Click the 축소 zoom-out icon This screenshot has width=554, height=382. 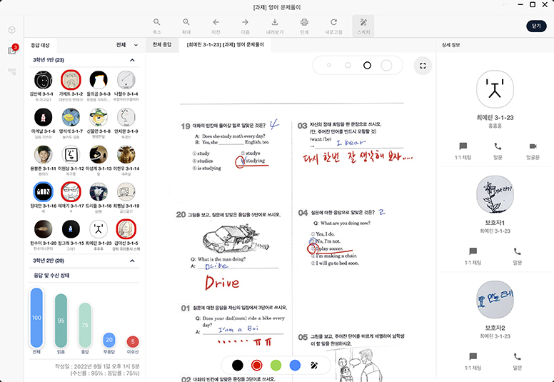click(157, 26)
